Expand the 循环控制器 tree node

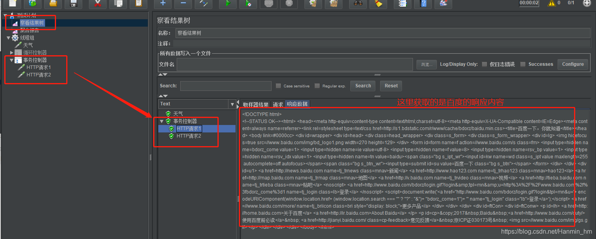click(12, 53)
